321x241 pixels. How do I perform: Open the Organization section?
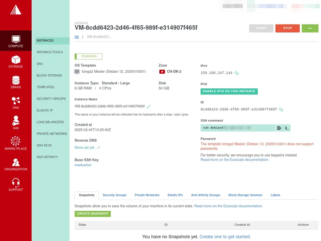pyautogui.click(x=16, y=164)
